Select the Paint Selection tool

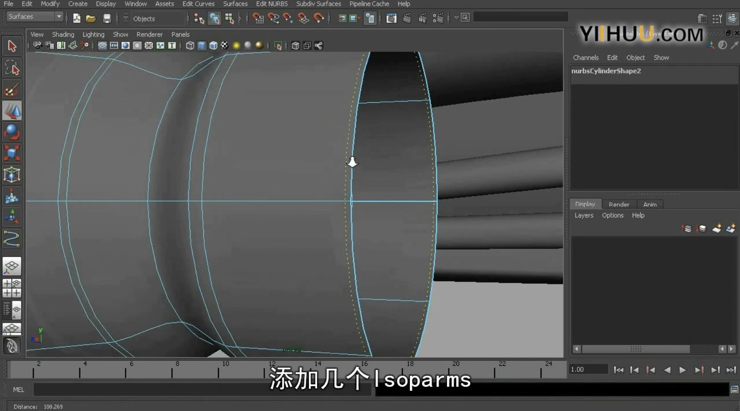pos(12,89)
